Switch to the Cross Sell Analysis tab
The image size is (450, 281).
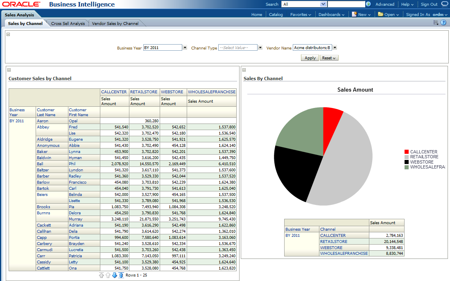pos(68,24)
